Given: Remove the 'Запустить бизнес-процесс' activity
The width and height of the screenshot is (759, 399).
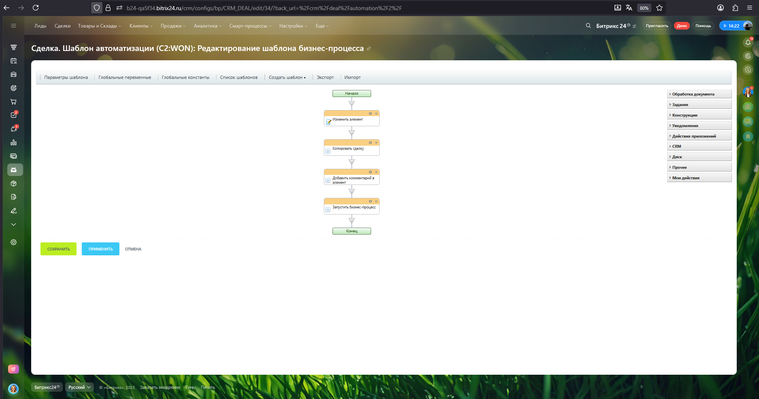Looking at the screenshot, I should (376, 202).
